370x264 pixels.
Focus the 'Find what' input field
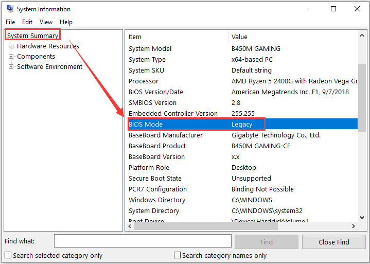143,241
